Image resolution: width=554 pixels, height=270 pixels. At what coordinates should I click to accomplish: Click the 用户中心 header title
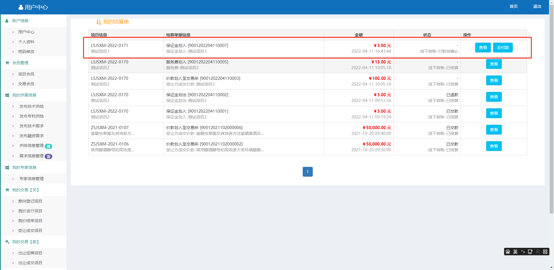36,7
